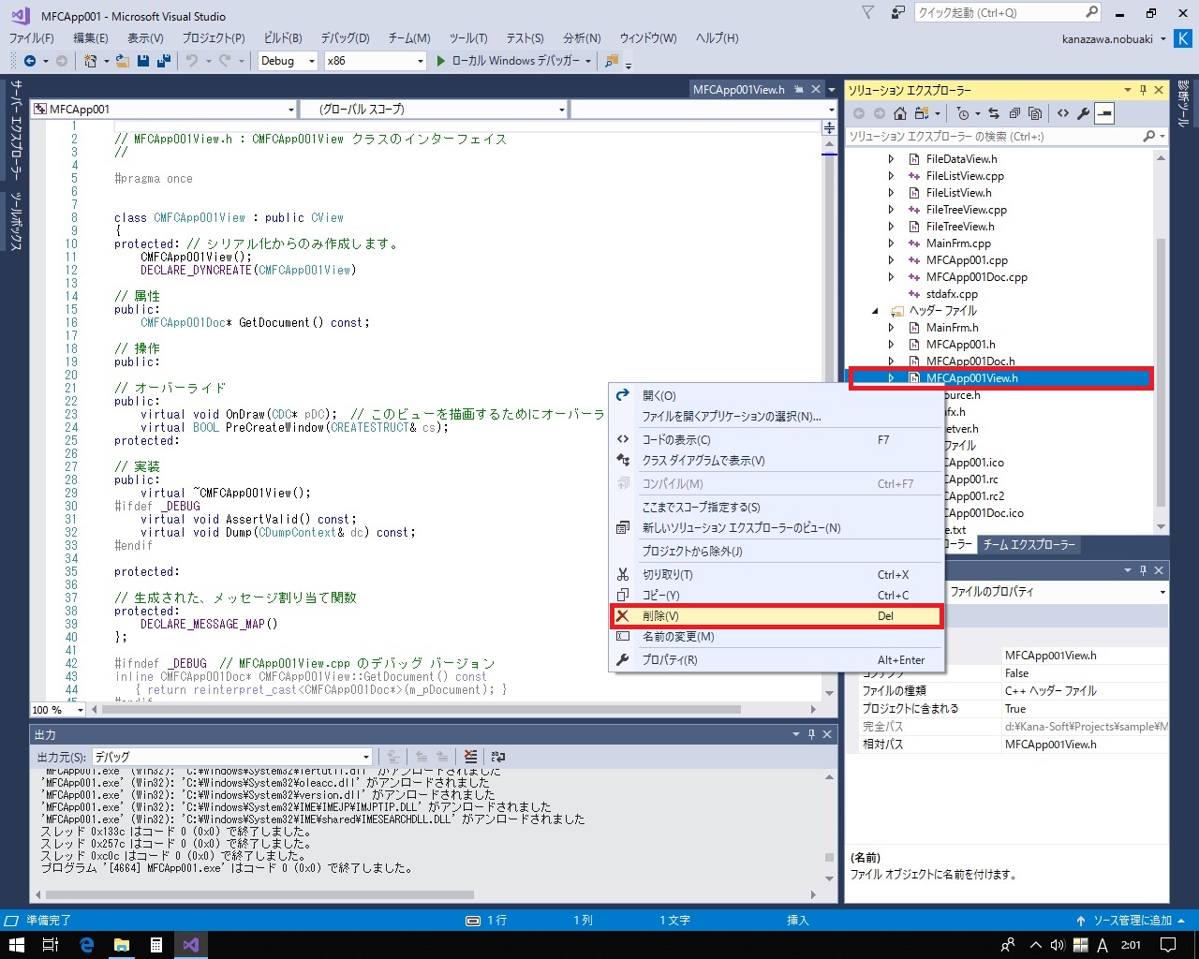Open the サーバー エクスプローラー side tab

tap(16, 130)
